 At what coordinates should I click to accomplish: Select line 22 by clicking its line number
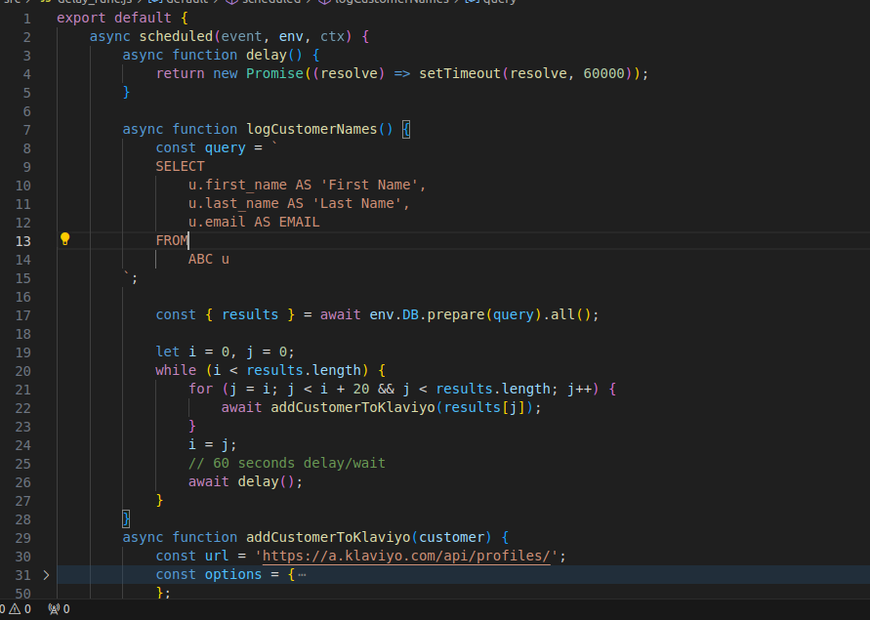[21, 407]
